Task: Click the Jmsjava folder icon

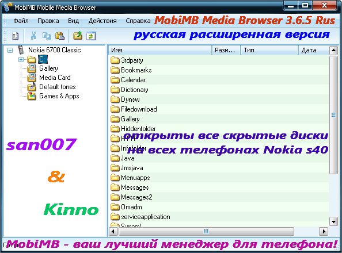Action: (x=115, y=168)
